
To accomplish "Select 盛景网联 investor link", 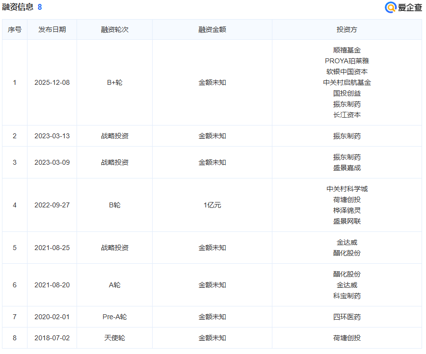I will [x=346, y=221].
